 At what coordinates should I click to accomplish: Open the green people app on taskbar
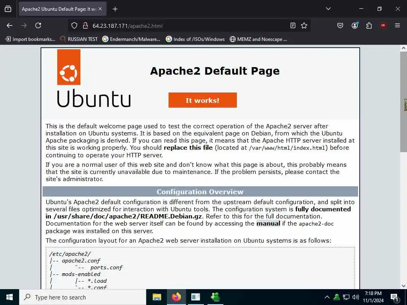click(215, 297)
